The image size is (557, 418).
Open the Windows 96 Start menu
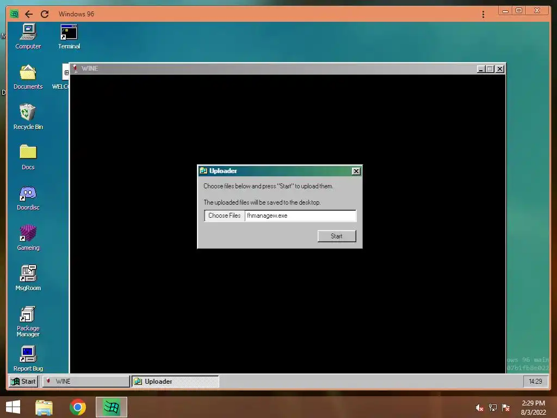pos(23,382)
